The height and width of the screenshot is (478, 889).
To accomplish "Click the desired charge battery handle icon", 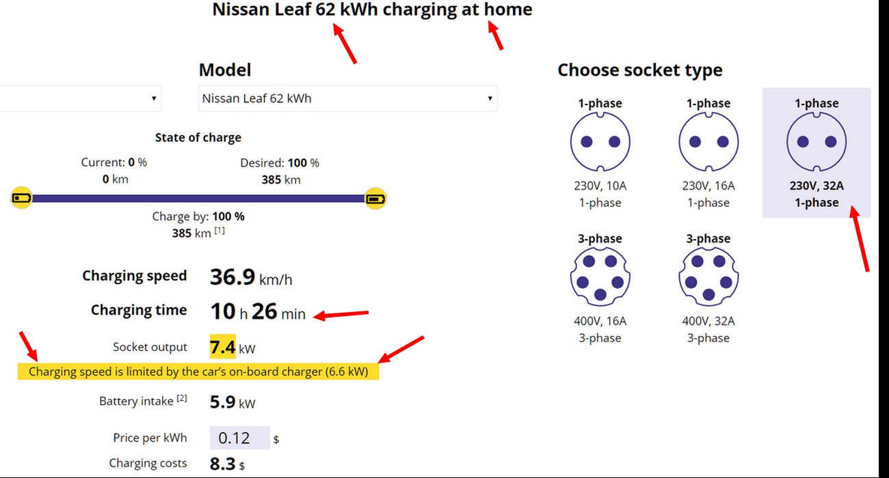I will tap(375, 199).
